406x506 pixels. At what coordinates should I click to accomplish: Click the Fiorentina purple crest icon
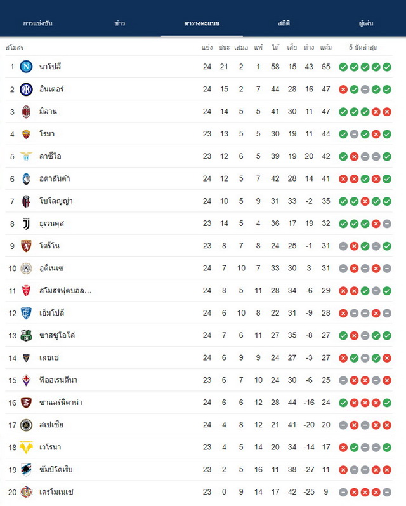click(x=26, y=380)
